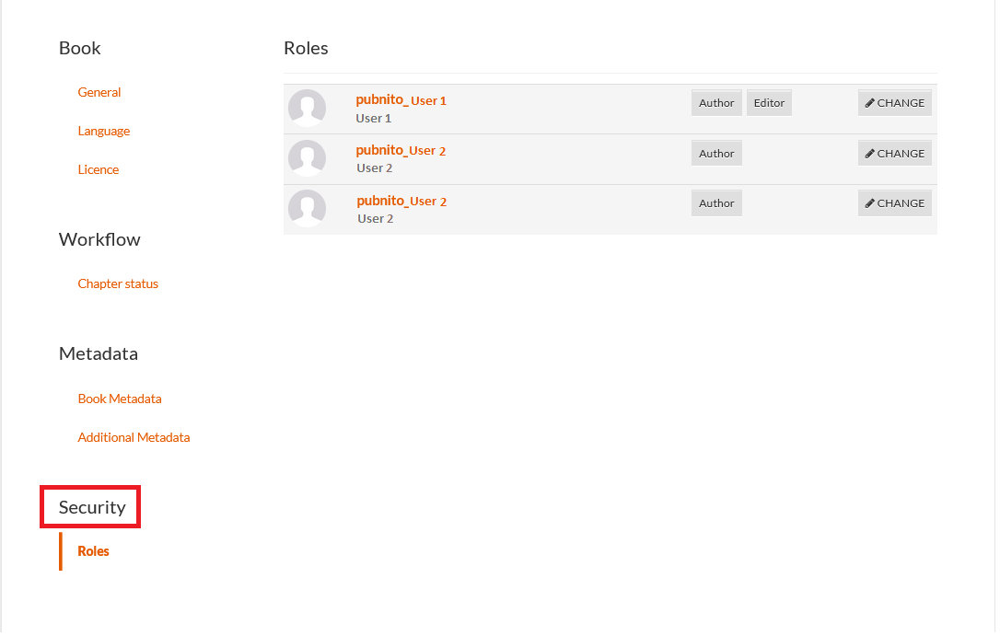The width and height of the screenshot is (1000, 636).
Task: Click the Editor role badge for User 1
Action: point(769,103)
